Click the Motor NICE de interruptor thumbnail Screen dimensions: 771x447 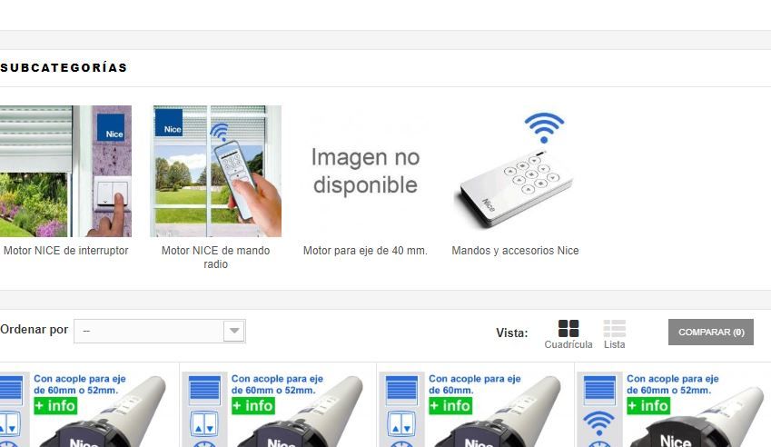tap(66, 171)
